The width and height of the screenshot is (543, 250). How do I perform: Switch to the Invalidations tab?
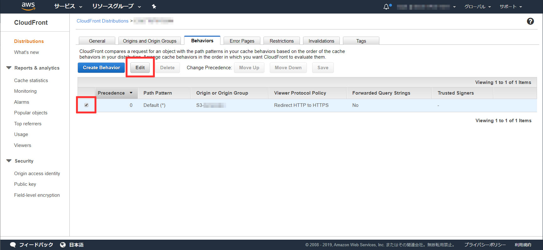321,41
